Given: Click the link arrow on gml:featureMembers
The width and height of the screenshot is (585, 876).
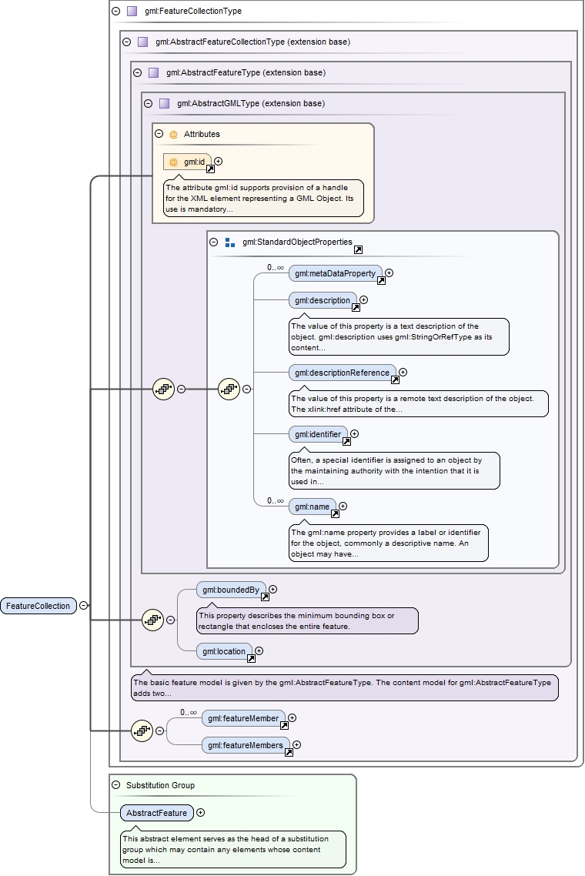Looking at the screenshot, I should point(289,752).
